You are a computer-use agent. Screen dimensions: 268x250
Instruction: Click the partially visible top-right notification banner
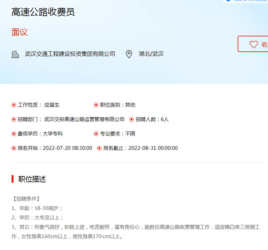click(x=246, y=1)
